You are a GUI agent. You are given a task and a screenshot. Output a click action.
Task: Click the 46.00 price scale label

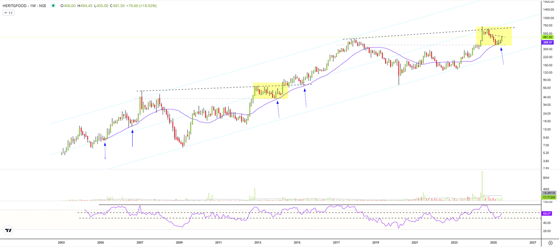click(x=546, y=96)
